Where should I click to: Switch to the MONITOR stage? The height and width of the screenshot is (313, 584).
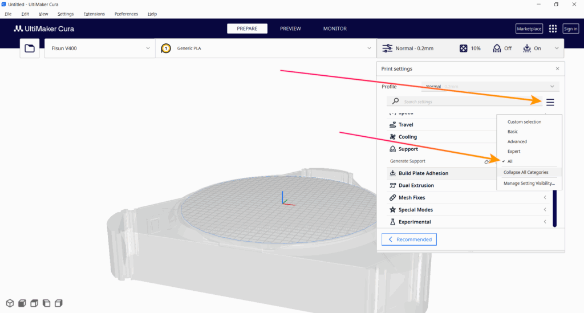[x=335, y=29]
